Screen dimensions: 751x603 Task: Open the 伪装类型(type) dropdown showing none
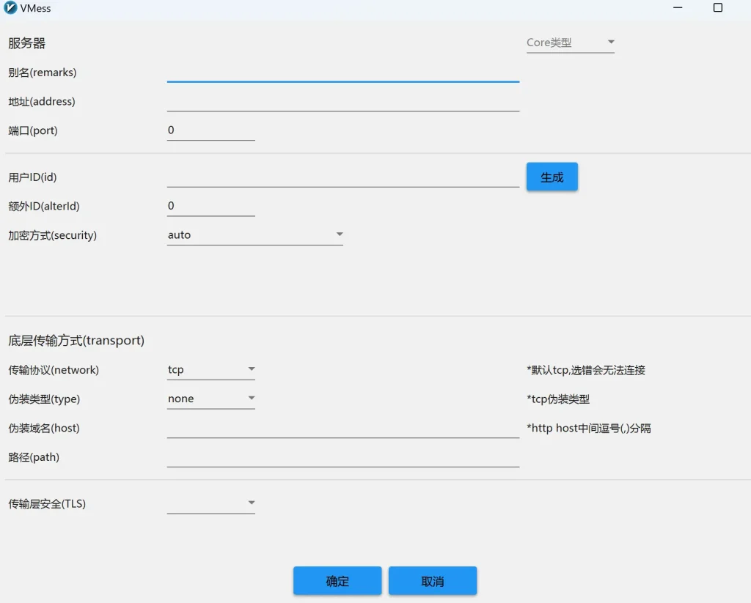[x=209, y=398]
